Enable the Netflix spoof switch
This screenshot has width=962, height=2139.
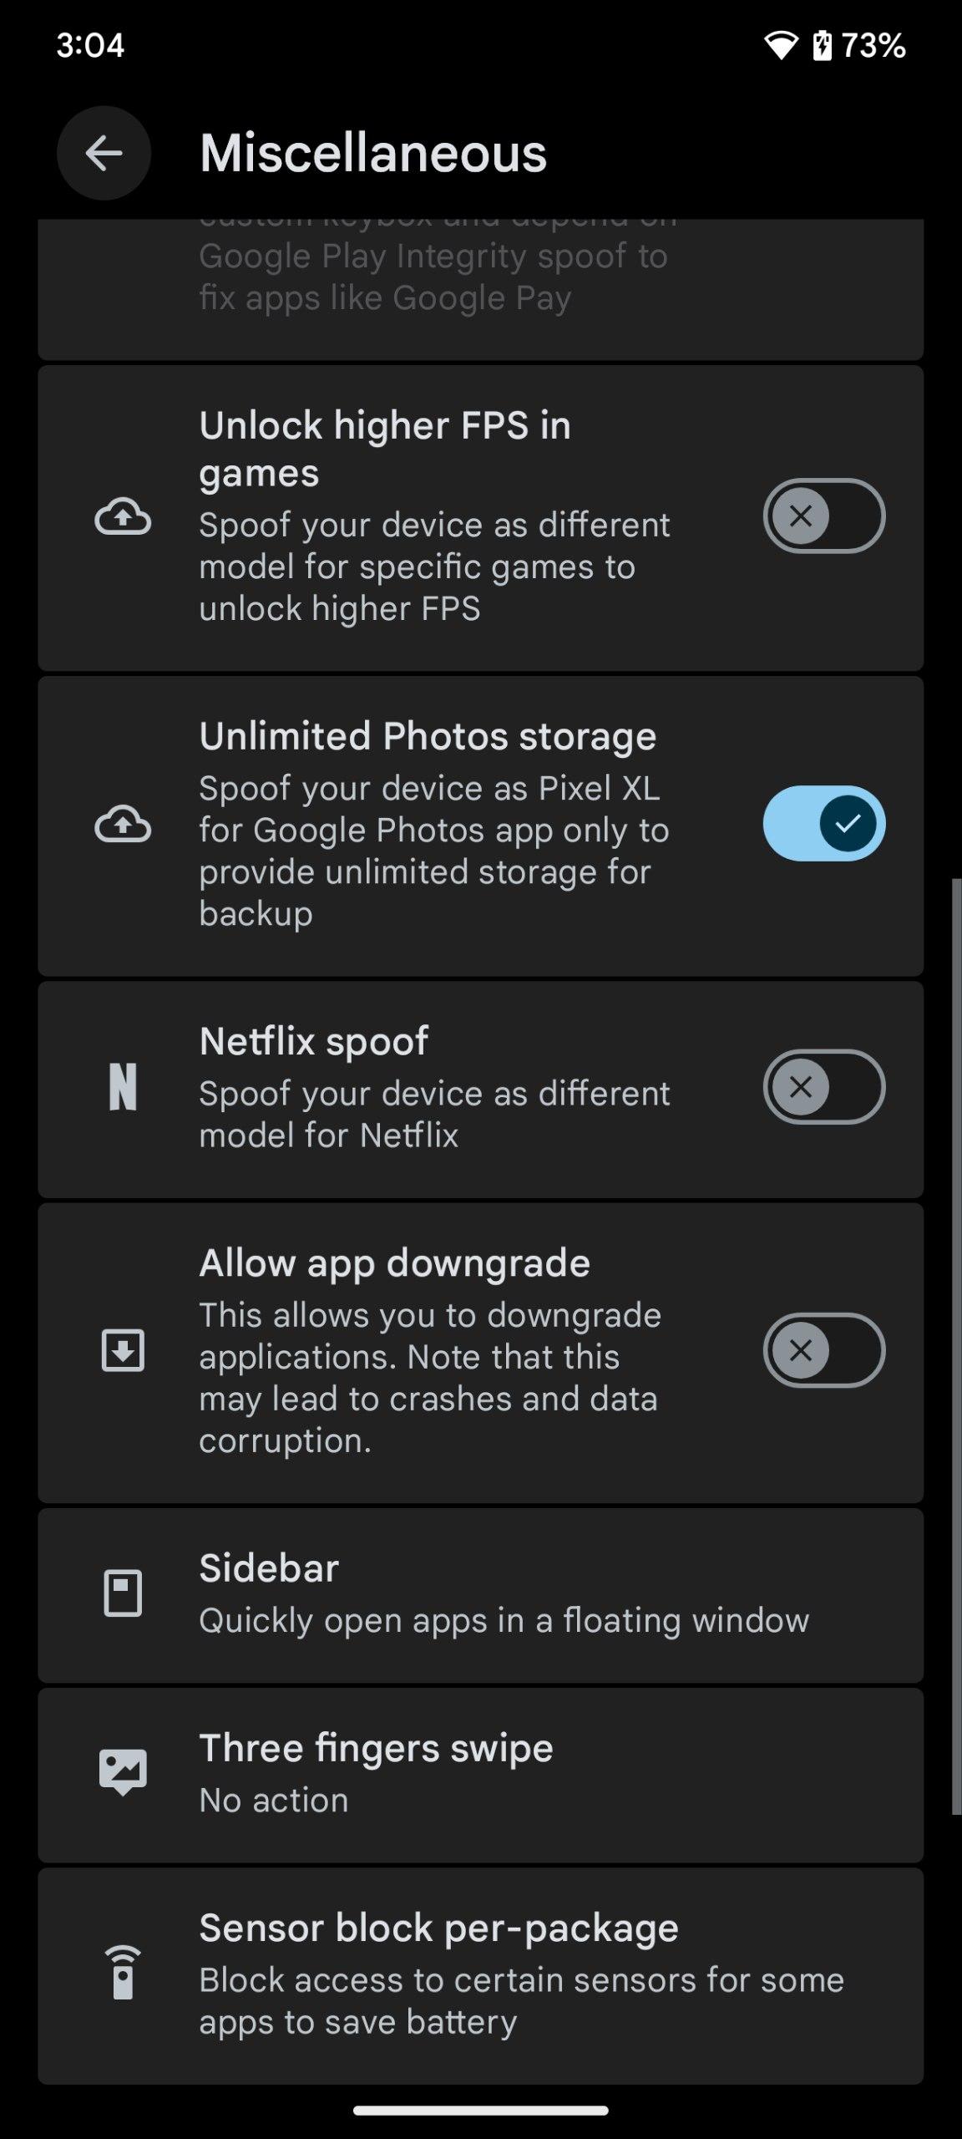(x=823, y=1086)
